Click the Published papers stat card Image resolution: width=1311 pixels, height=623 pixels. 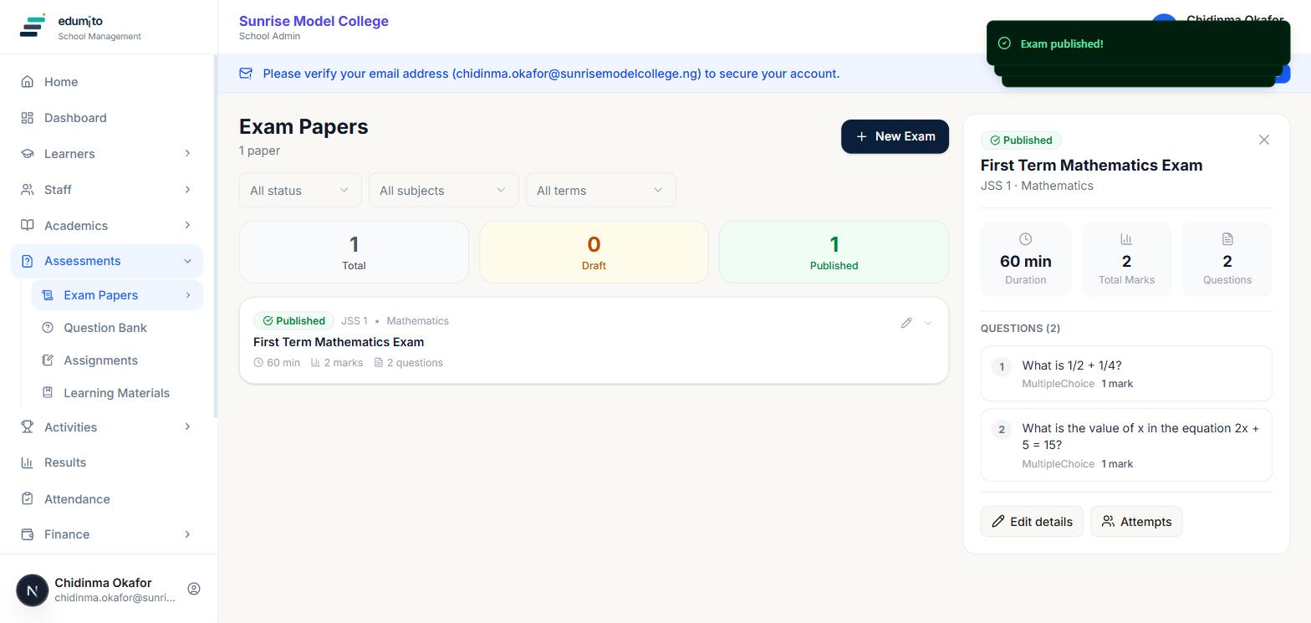(x=834, y=252)
